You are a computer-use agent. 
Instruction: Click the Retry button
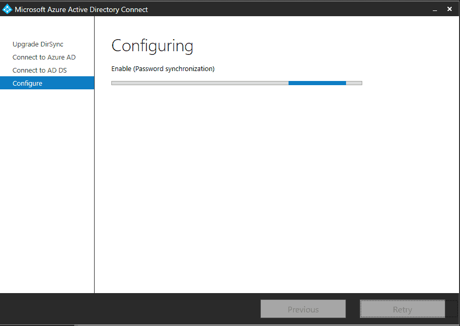coord(402,309)
